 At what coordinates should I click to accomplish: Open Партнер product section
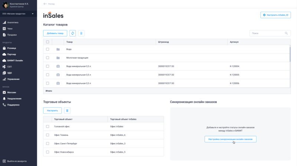click(x=9, y=54)
